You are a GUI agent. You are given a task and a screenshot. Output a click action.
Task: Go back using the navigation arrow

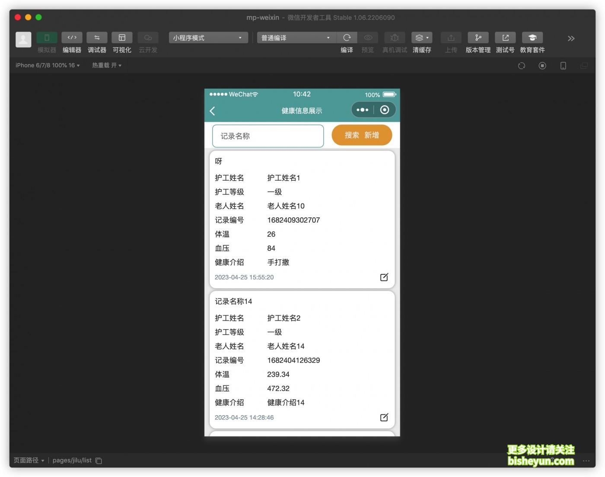[x=213, y=111]
